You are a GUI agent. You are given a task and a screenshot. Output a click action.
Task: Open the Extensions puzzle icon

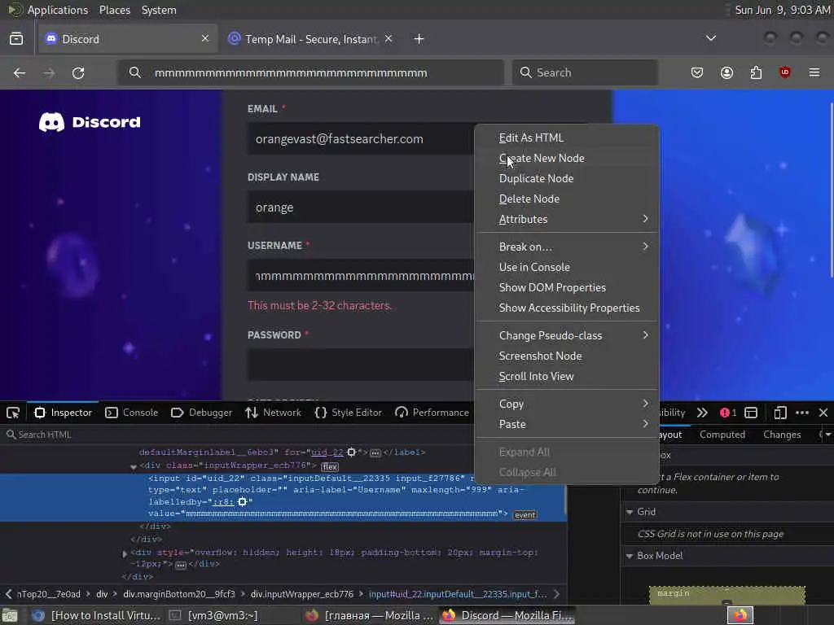click(x=756, y=72)
